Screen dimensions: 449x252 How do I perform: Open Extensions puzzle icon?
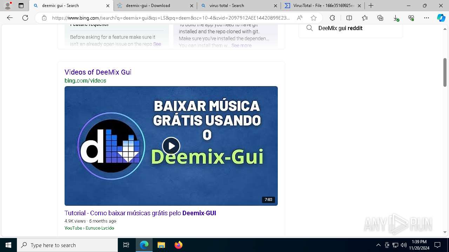(x=332, y=18)
